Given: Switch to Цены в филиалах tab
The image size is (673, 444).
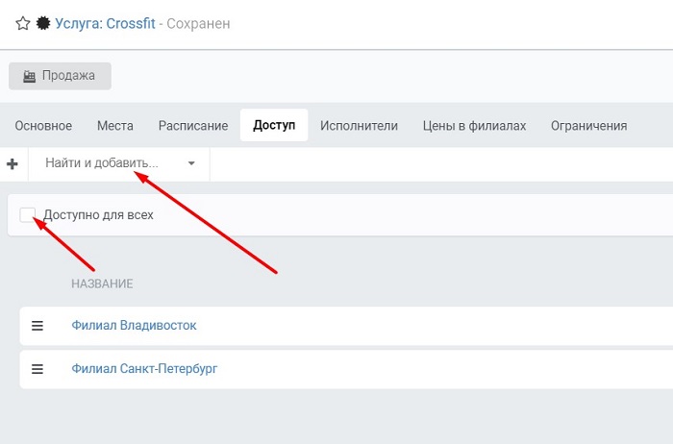Looking at the screenshot, I should click(x=474, y=126).
